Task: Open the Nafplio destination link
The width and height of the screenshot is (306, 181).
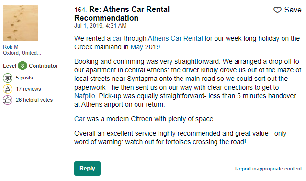Action: pos(85,96)
